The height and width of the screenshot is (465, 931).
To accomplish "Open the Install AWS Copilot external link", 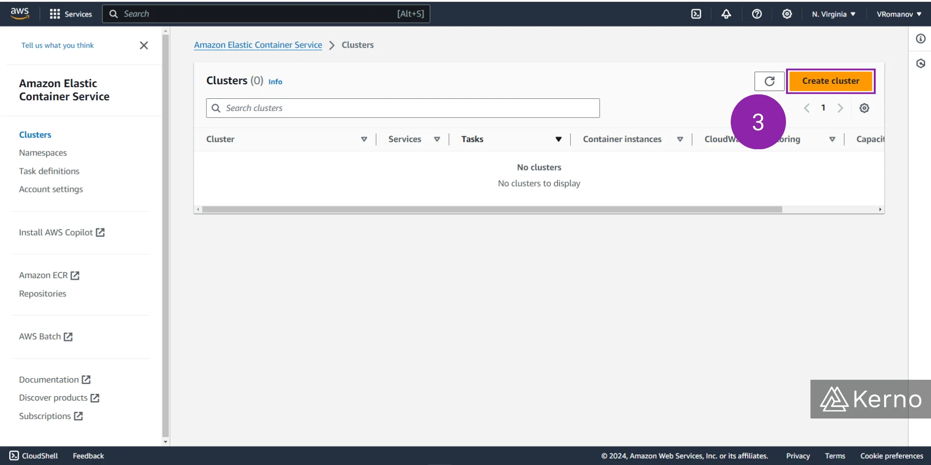I will 62,232.
